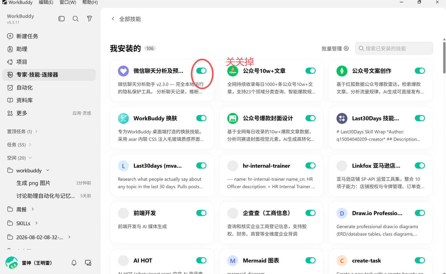Disable the WorkBuddy 换肤 switch

(x=201, y=118)
